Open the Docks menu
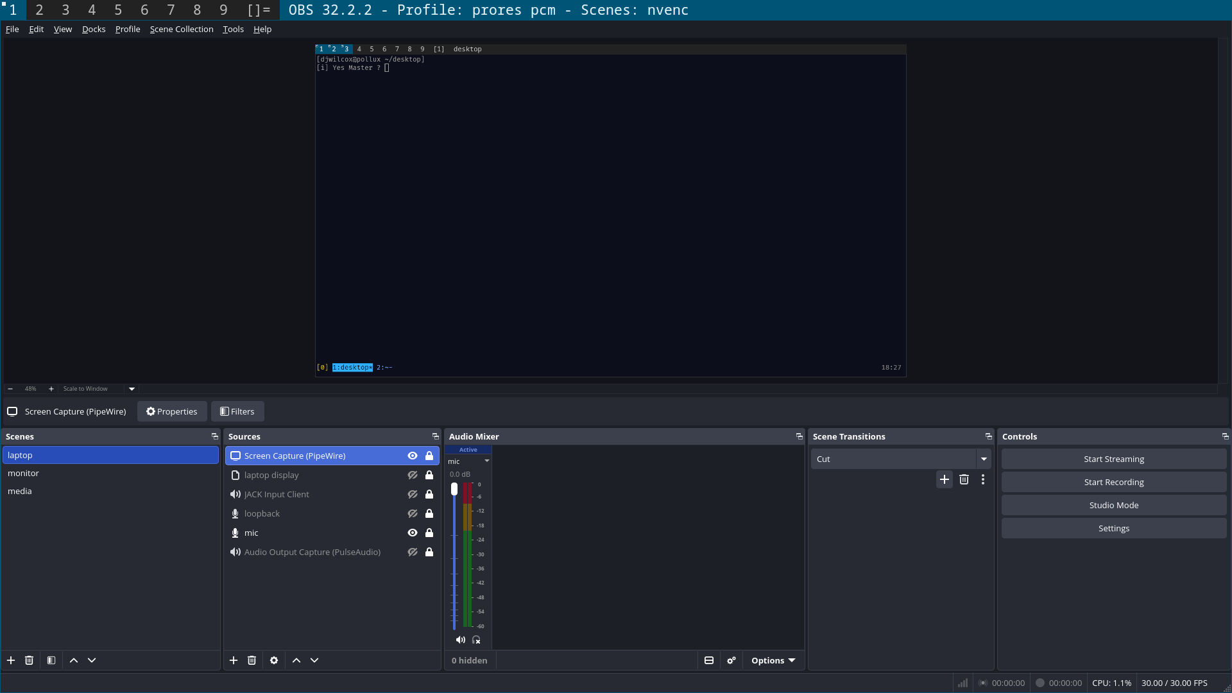The height and width of the screenshot is (693, 1232). click(94, 29)
